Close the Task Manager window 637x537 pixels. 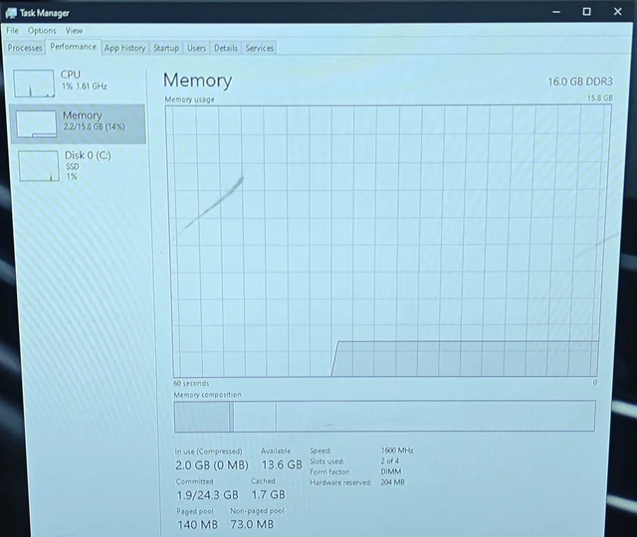(617, 12)
